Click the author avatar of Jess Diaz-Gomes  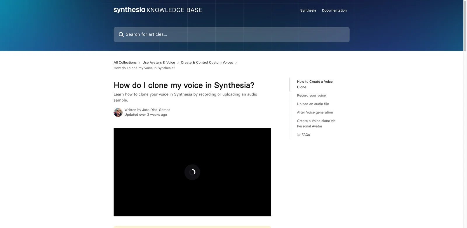coord(118,112)
